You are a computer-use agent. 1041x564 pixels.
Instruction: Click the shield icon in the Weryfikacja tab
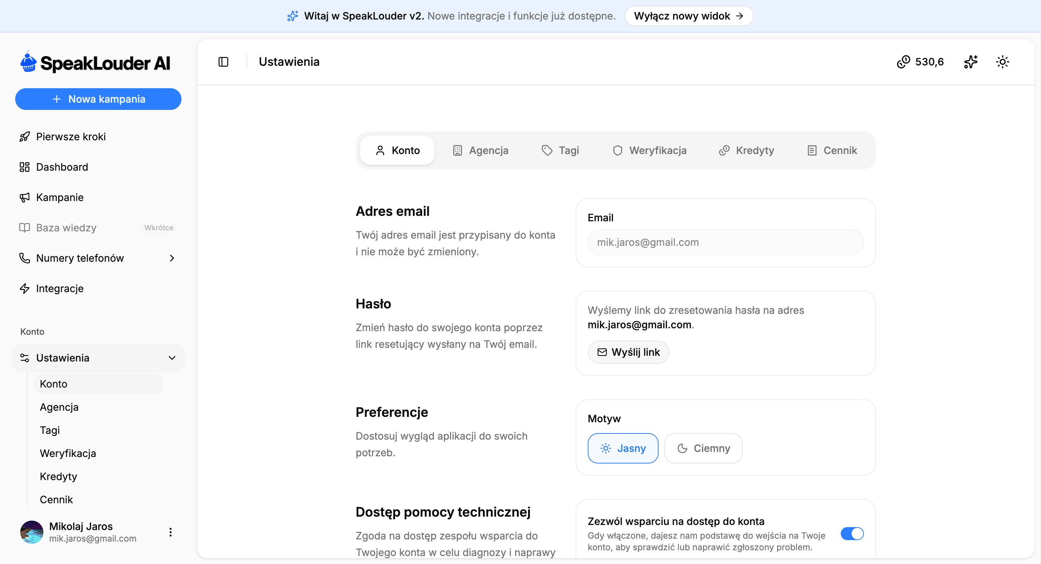pos(617,150)
